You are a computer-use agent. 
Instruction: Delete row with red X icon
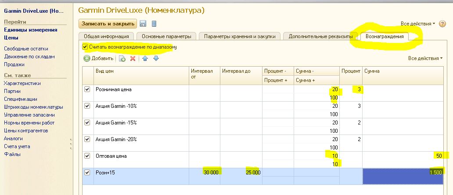click(133, 58)
